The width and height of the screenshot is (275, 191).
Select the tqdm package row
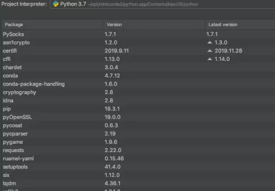pyautogui.click(x=138, y=184)
